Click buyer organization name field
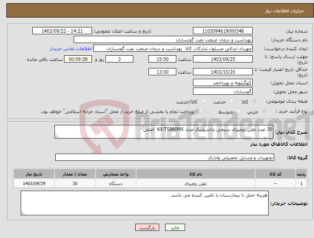This screenshot has width=314, height=238. point(163,40)
